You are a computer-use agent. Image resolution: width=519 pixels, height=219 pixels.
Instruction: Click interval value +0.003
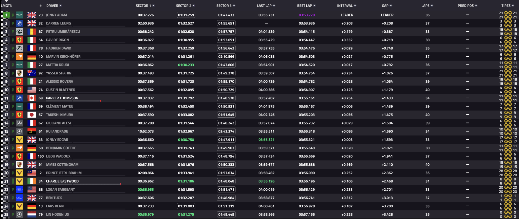coord(347,140)
